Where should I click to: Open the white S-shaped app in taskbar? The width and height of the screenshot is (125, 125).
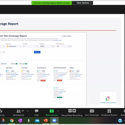coord(29,121)
